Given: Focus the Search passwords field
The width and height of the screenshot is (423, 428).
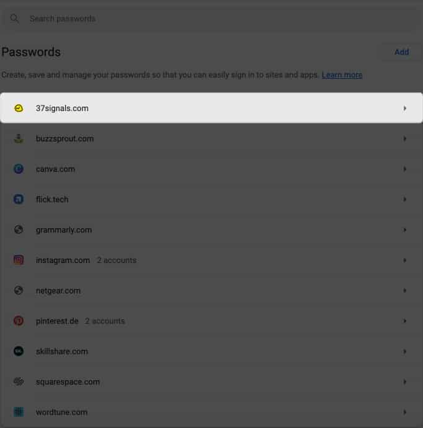Looking at the screenshot, I should coord(186,19).
